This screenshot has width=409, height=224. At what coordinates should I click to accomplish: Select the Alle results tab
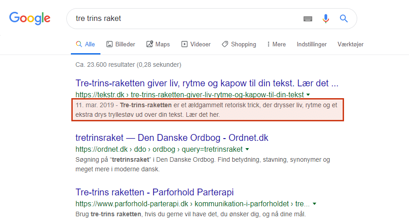(x=85, y=45)
